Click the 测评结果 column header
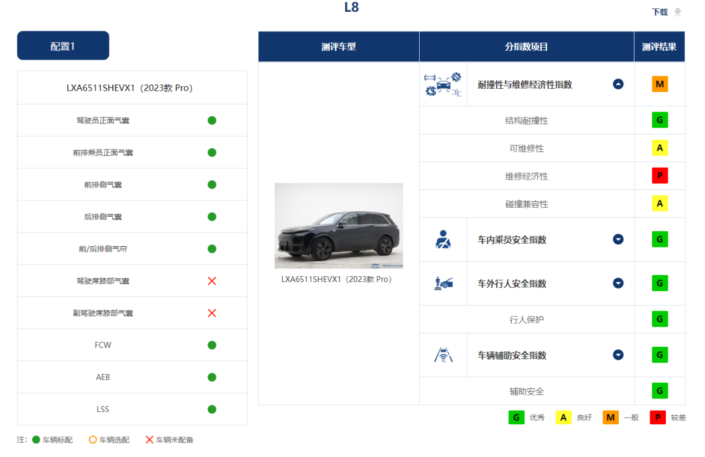705x457 pixels. (659, 46)
